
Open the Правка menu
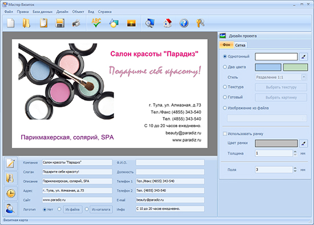point(23,11)
